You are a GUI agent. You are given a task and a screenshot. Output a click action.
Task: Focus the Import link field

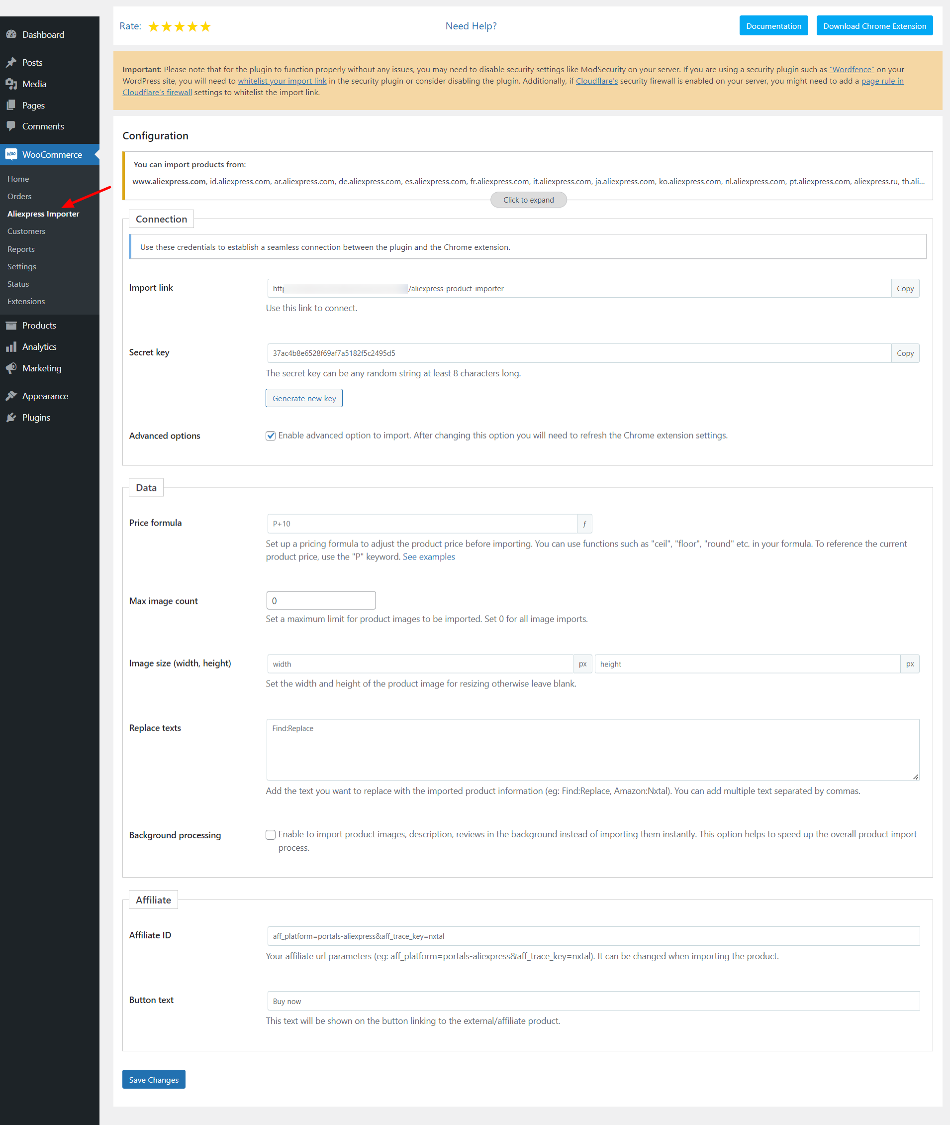[x=579, y=288]
